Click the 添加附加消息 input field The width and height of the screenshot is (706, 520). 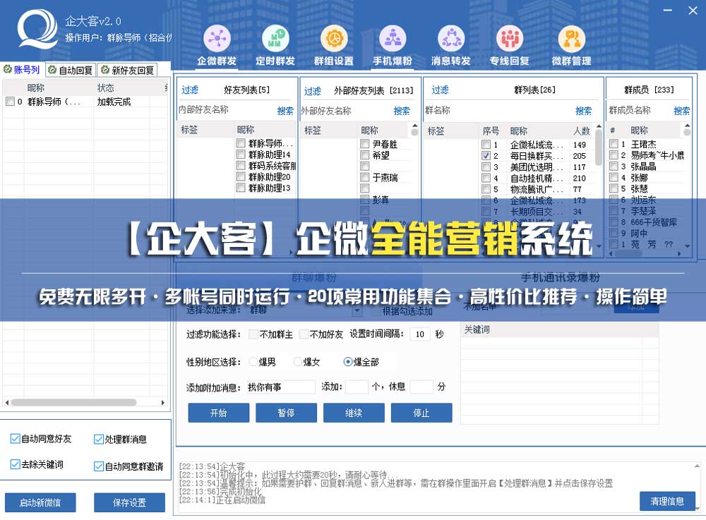click(280, 387)
